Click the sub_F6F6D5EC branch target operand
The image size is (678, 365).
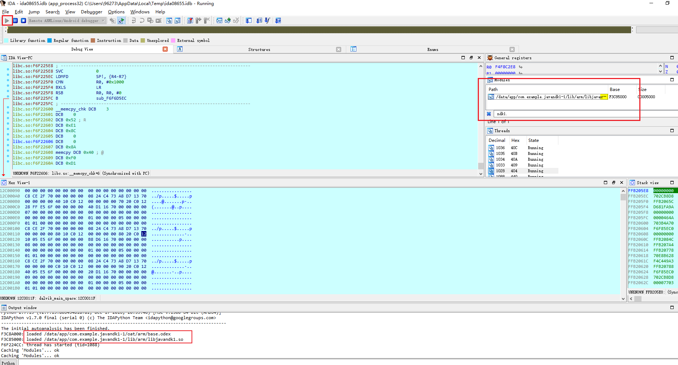click(x=111, y=98)
